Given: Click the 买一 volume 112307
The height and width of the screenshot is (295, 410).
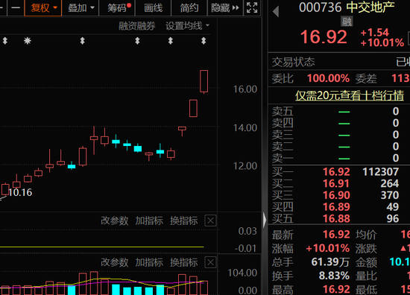Looking at the screenshot, I should pos(381,171).
